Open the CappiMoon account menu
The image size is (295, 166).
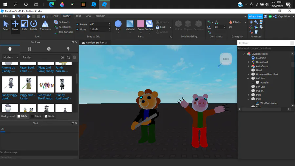pyautogui.click(x=286, y=16)
